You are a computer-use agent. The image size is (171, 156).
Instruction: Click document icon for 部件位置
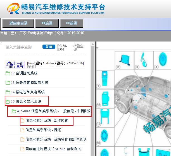pyautogui.click(x=22, y=121)
